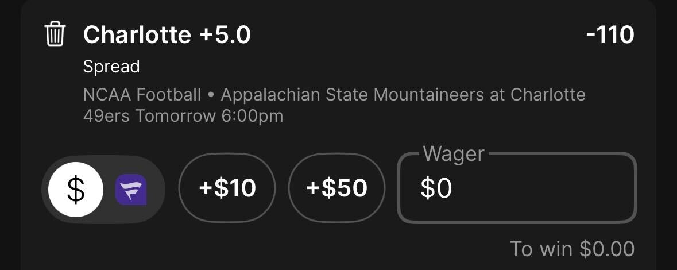This screenshot has width=677, height=270.
Task: Toggle the cash and FanCash currency switcher pill
Action: pos(103,189)
